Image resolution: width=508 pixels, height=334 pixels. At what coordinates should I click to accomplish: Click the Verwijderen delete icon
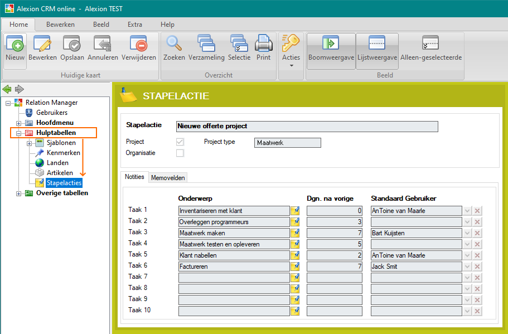pos(139,44)
